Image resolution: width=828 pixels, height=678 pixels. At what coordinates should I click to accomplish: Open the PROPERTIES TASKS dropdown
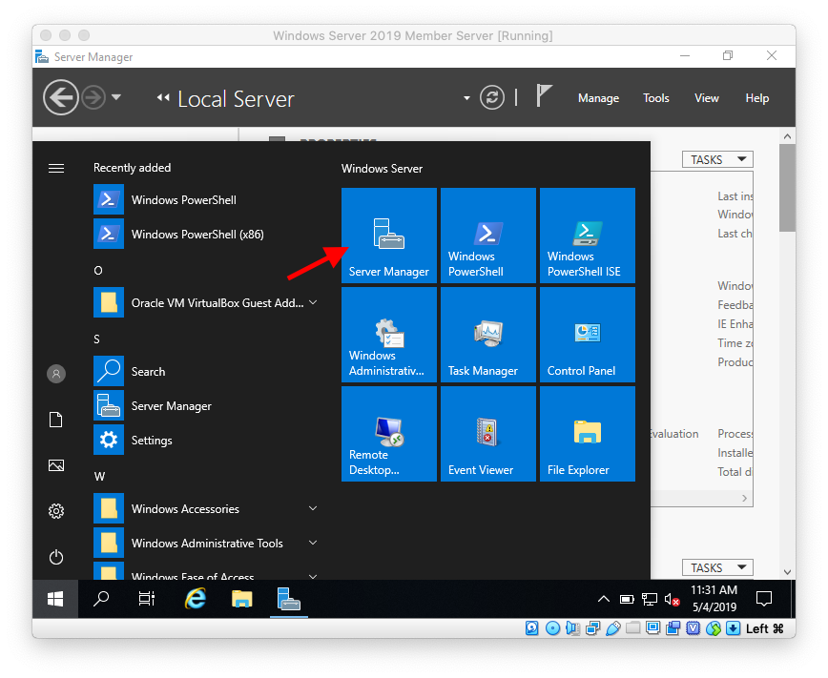tap(717, 159)
